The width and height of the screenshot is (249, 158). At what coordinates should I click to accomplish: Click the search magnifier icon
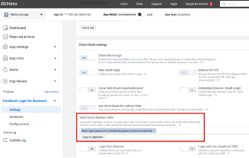click(x=224, y=4)
